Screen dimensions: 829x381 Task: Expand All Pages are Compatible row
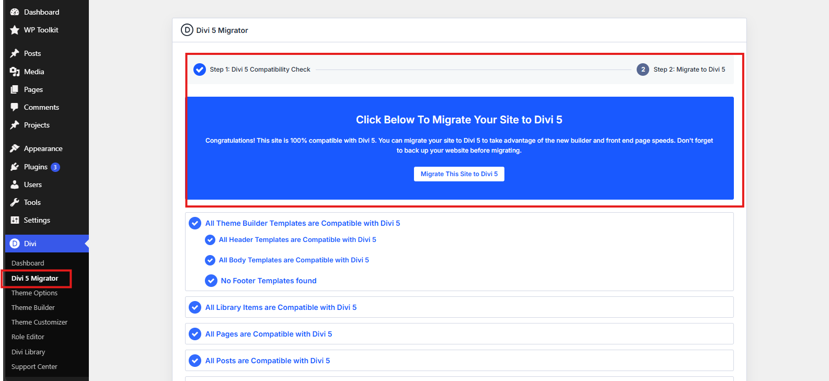click(459, 334)
